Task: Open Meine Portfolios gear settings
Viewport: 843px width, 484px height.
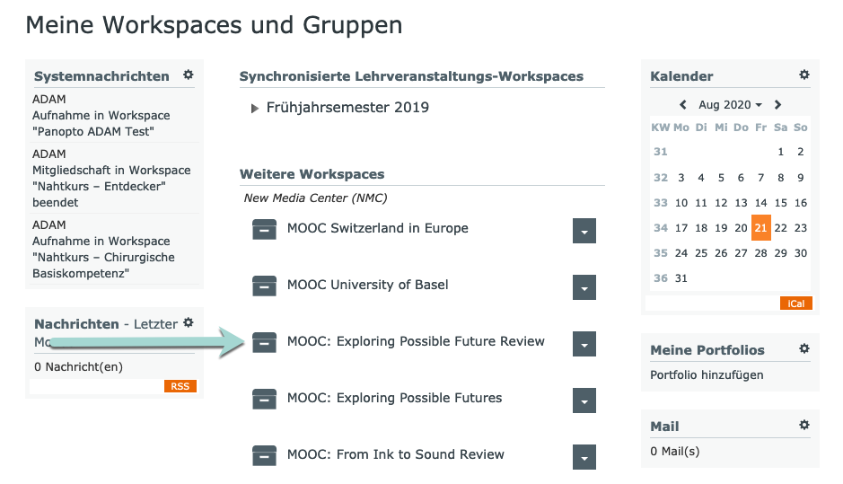Action: [803, 349]
